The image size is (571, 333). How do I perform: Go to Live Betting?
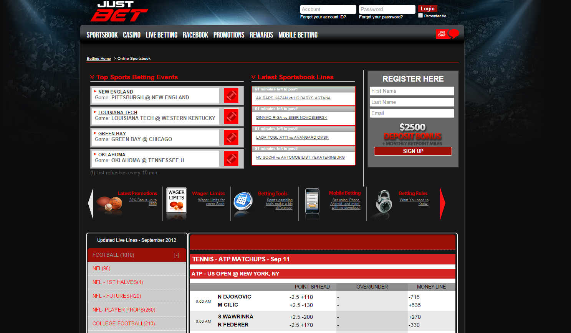(162, 35)
